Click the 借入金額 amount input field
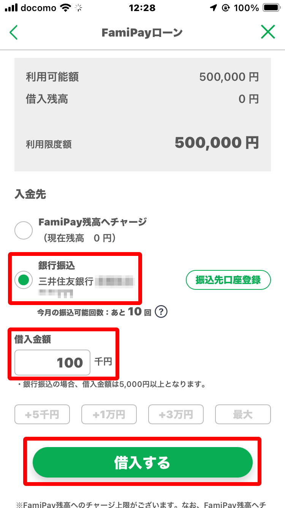The width and height of the screenshot is (285, 508). click(52, 362)
